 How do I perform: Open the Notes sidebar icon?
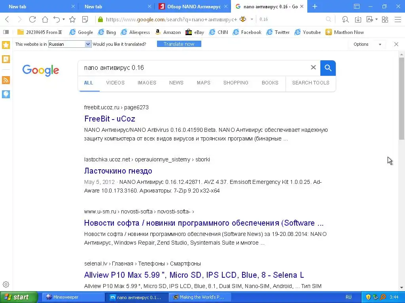pos(6,59)
